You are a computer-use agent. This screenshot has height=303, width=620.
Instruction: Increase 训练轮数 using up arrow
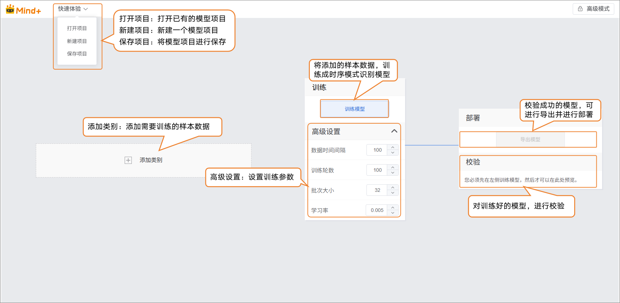pyautogui.click(x=393, y=167)
